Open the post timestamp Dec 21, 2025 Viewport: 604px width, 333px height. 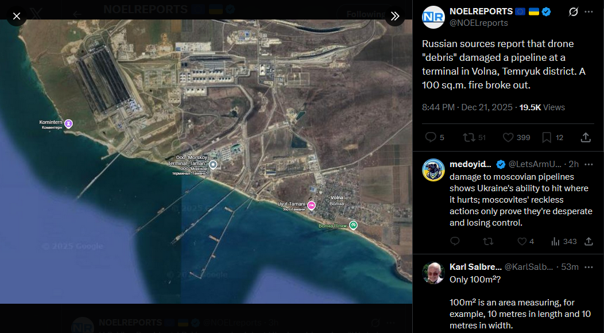coord(467,107)
